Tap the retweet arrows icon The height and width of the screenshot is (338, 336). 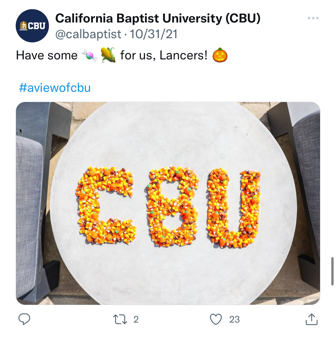coord(120,319)
